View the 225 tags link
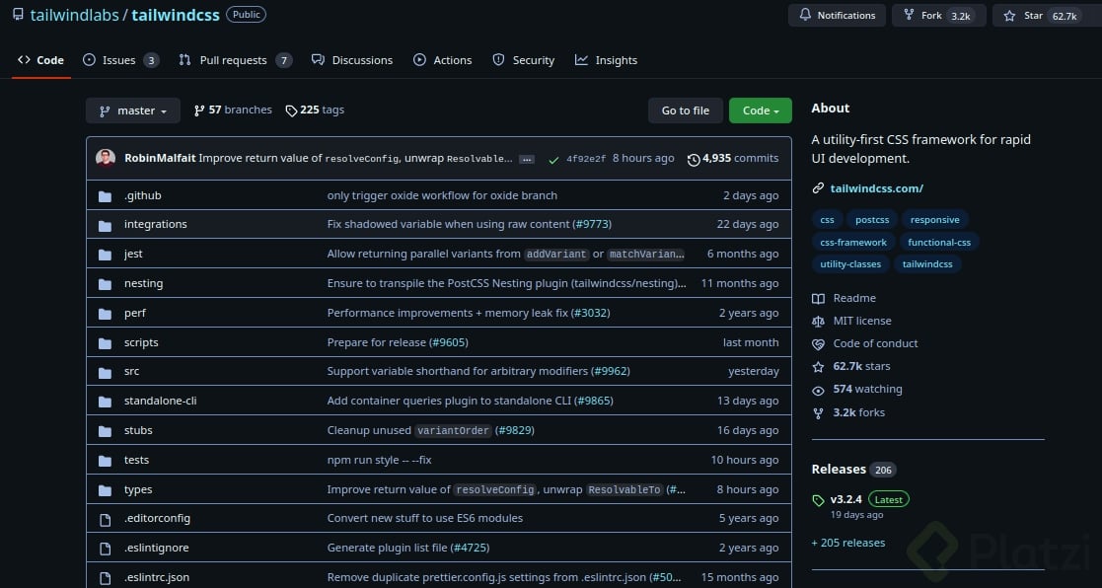The height and width of the screenshot is (588, 1102). click(x=315, y=110)
